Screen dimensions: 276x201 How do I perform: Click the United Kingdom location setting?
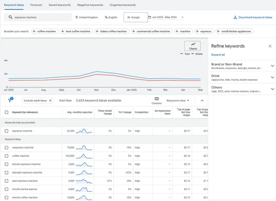point(87,17)
